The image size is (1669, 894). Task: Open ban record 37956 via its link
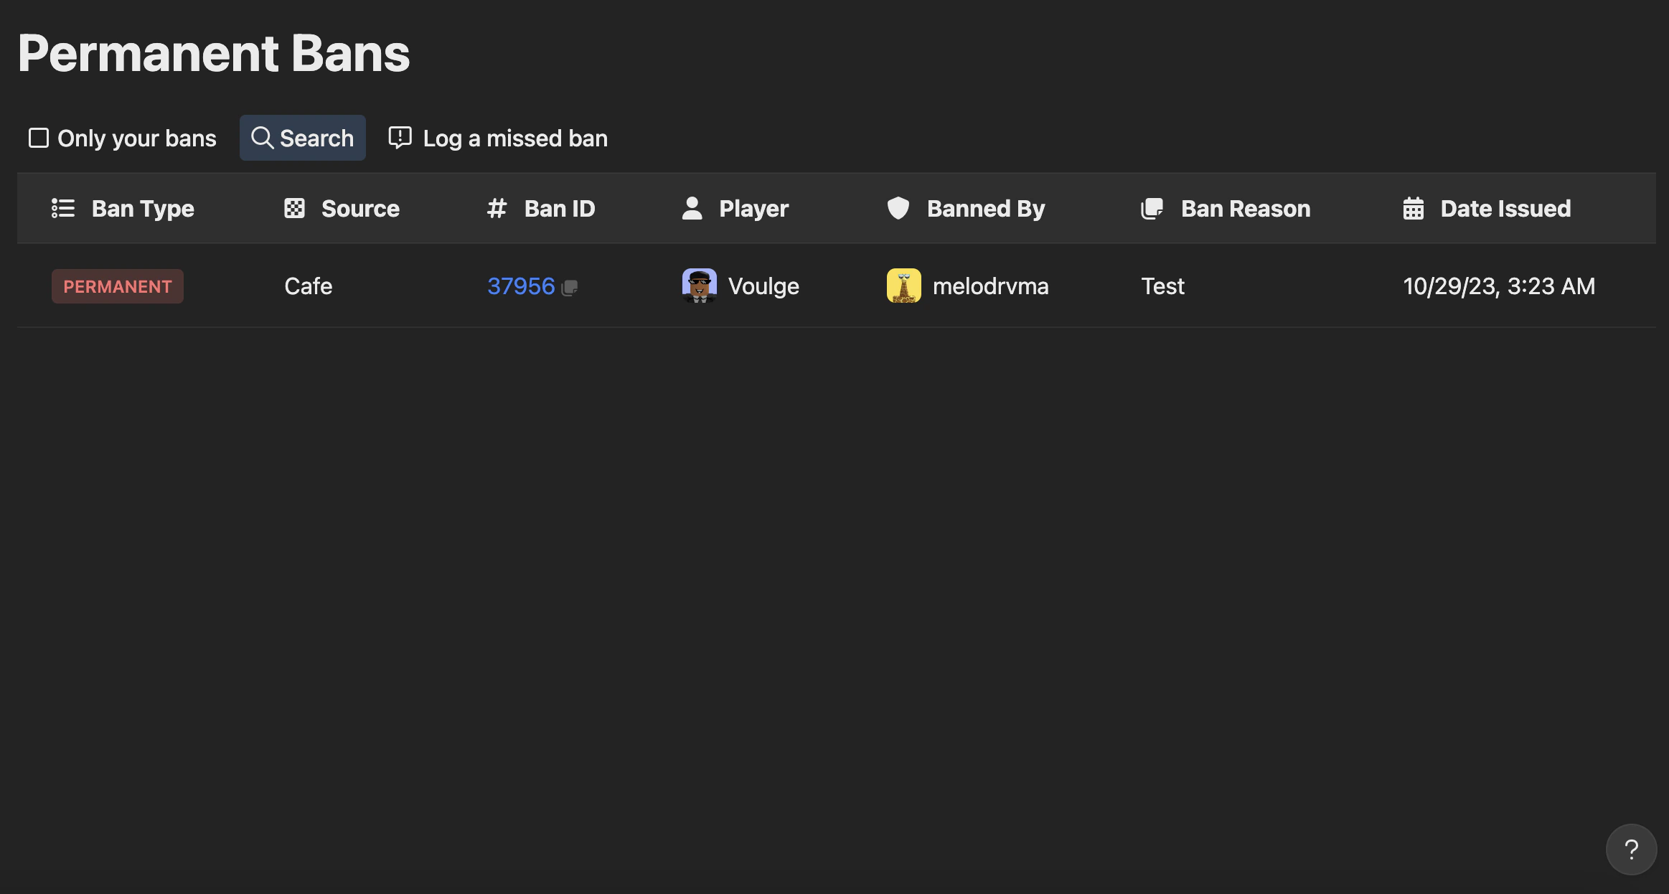pyautogui.click(x=520, y=286)
